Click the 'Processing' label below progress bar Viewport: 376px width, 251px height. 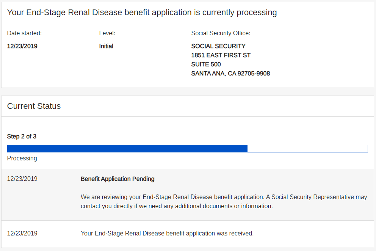click(22, 158)
